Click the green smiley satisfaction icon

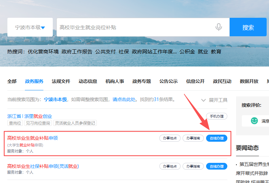(254, 121)
